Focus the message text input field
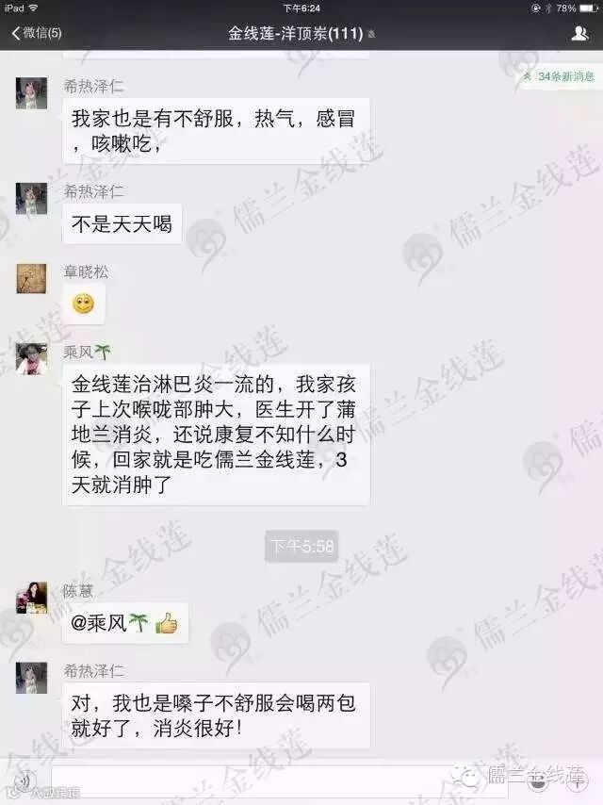 (280, 781)
